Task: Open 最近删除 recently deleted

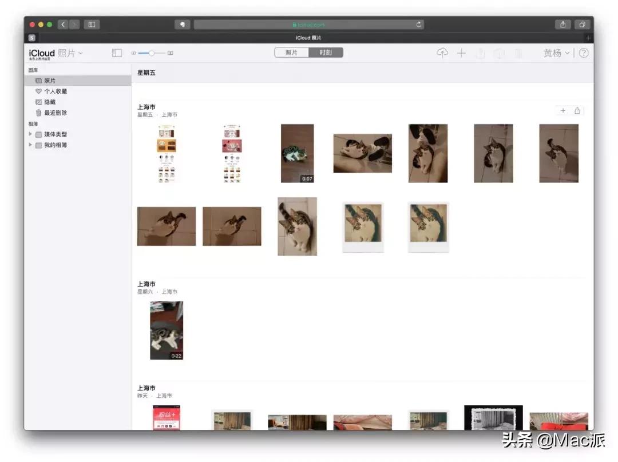Action: coord(78,113)
